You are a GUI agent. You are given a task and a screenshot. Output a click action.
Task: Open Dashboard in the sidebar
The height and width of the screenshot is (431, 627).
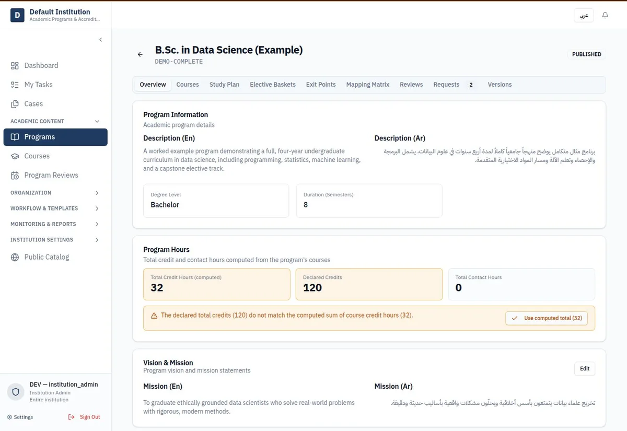(x=55, y=65)
